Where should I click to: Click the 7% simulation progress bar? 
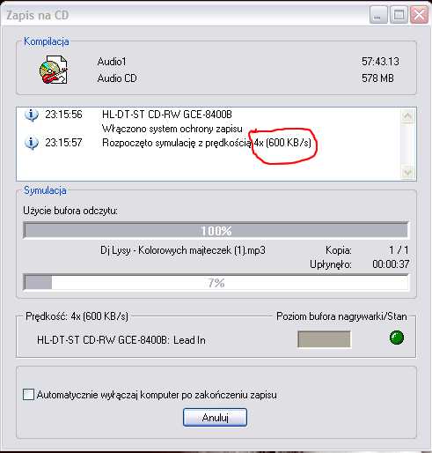[216, 283]
